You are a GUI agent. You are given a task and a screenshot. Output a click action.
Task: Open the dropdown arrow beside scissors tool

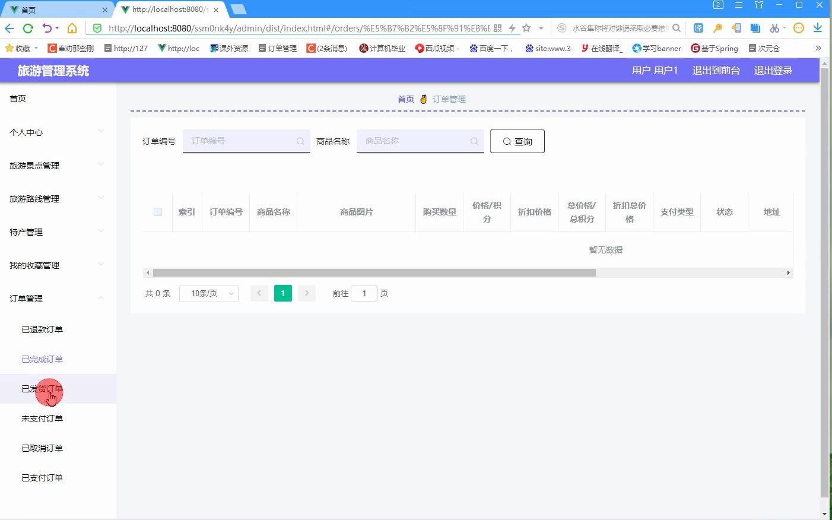coord(785,28)
